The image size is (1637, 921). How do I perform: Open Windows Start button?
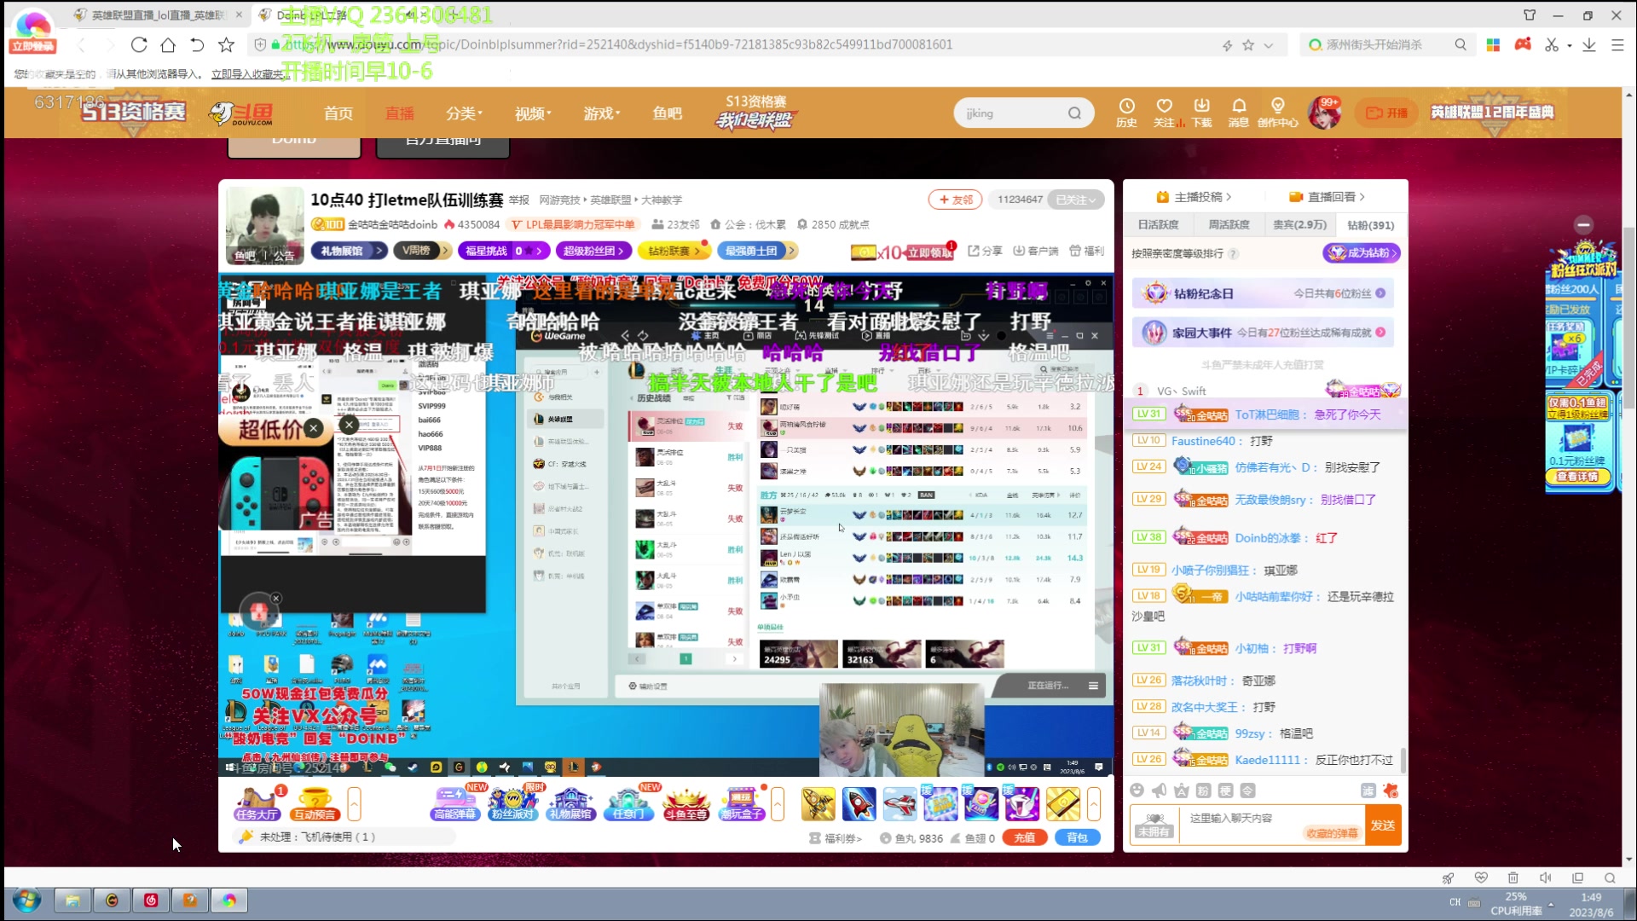coord(26,900)
